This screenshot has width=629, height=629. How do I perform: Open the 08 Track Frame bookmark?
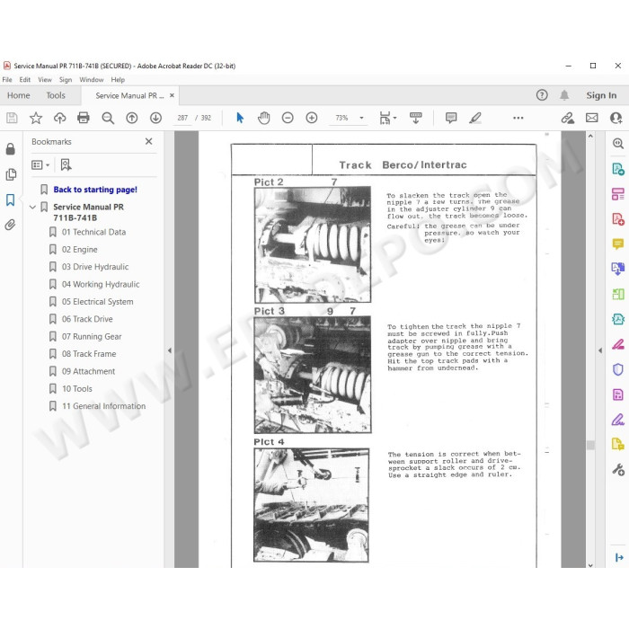(89, 354)
